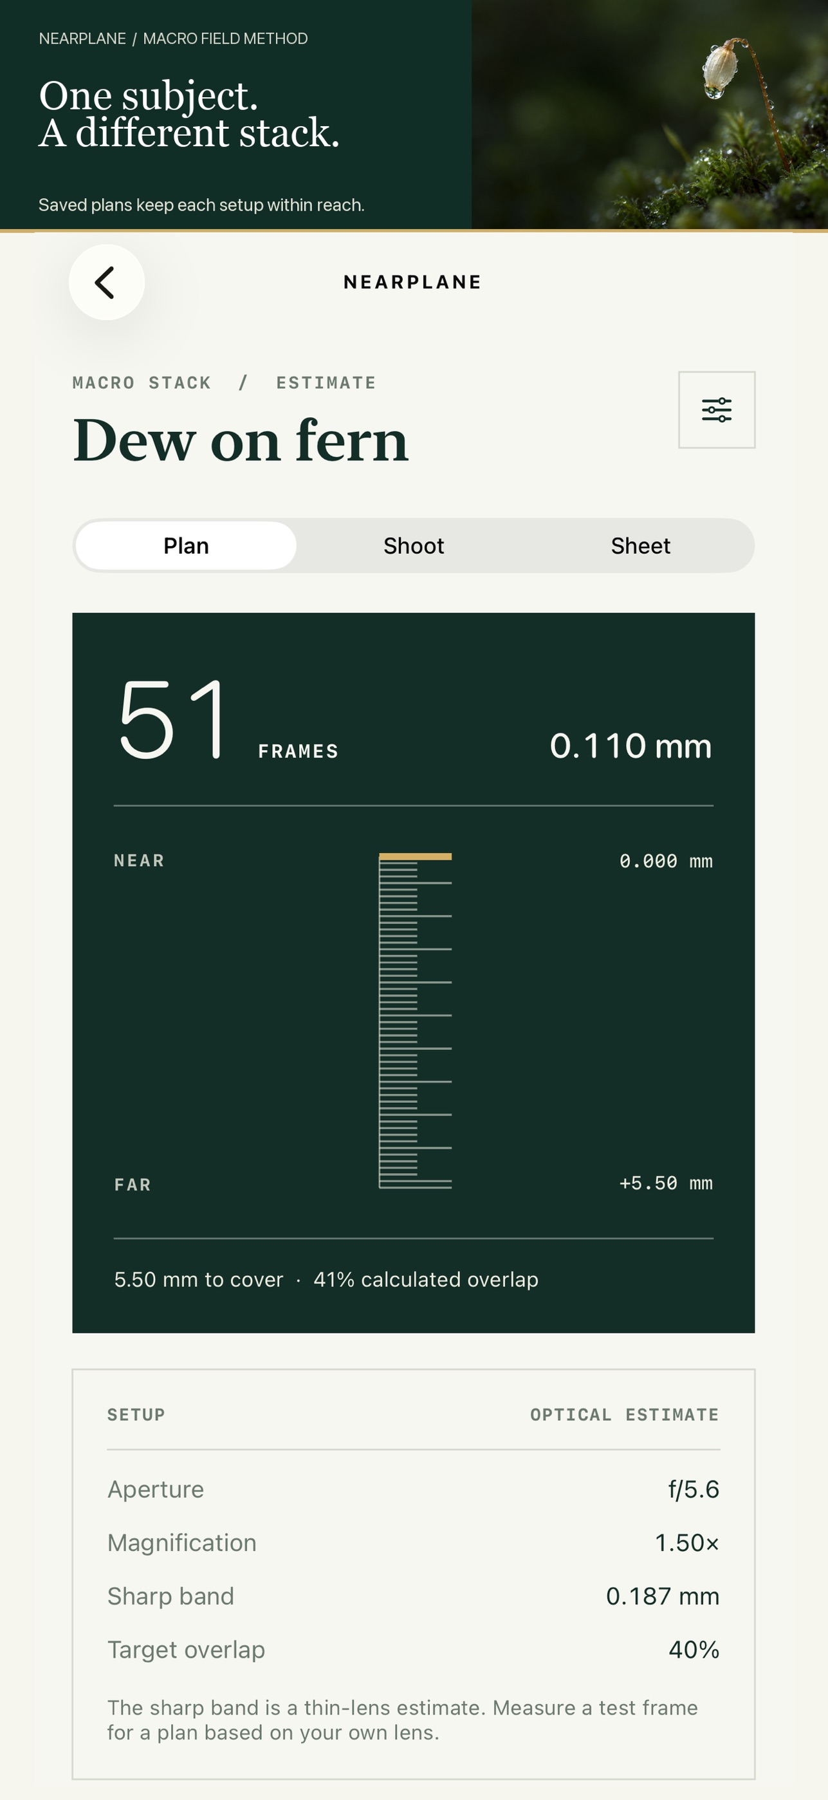The image size is (828, 1800).
Task: Click the OPTICAL ESTIMATE label
Action: 624,1415
